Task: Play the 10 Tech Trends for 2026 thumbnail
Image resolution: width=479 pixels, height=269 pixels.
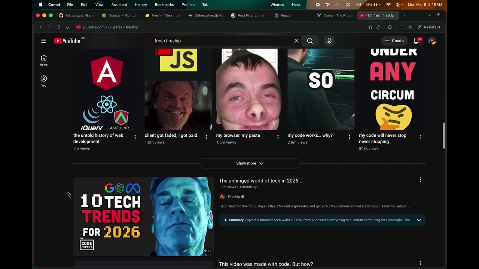Action: click(x=144, y=216)
